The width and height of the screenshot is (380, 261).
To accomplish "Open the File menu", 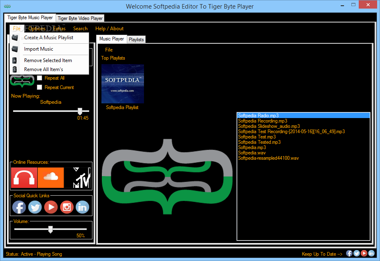I will tap(17, 29).
